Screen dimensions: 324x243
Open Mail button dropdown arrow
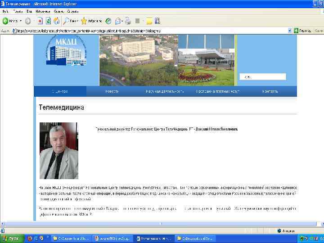tap(122, 21)
